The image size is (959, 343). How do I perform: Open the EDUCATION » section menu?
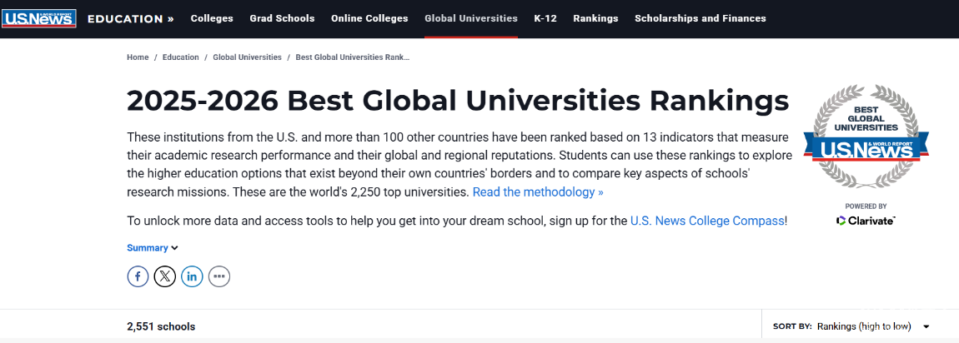pos(131,18)
